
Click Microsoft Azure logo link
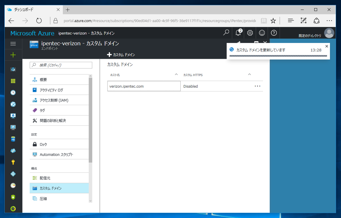pos(32,33)
